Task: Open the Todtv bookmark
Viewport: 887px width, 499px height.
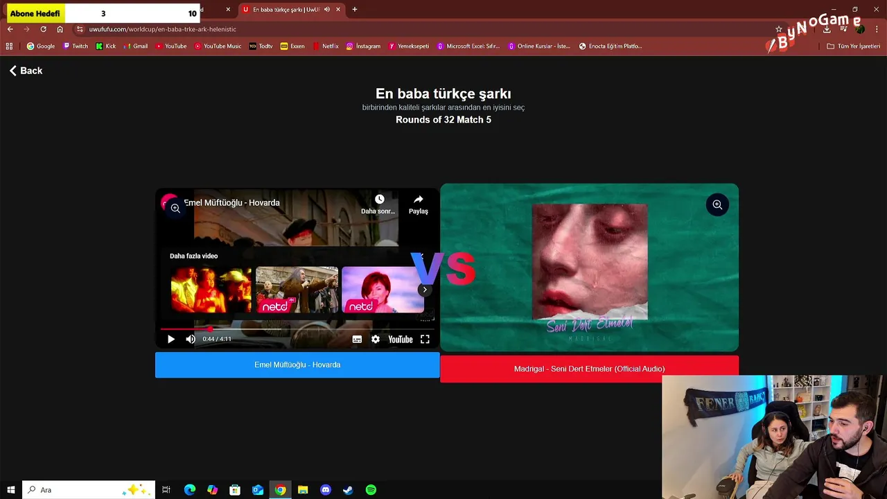Action: pyautogui.click(x=261, y=46)
